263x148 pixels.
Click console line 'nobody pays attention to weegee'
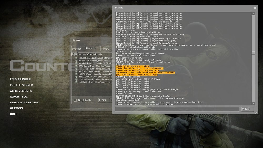tap(147, 89)
